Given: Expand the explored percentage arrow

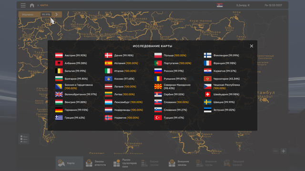Looking at the screenshot, I should (57, 14).
